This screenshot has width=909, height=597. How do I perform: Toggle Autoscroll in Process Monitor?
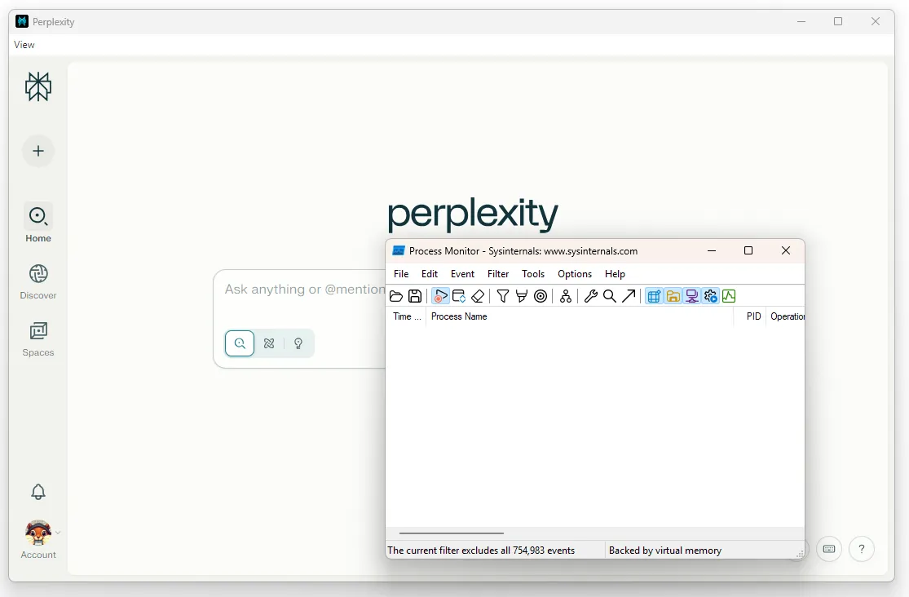(458, 296)
